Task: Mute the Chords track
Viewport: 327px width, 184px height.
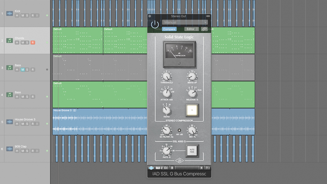Action: pos(23,43)
